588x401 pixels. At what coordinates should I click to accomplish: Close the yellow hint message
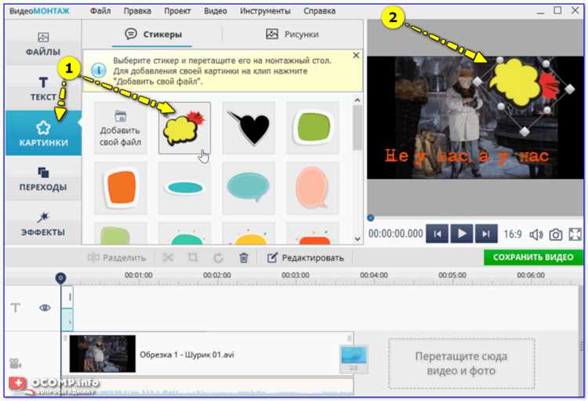tap(356, 57)
